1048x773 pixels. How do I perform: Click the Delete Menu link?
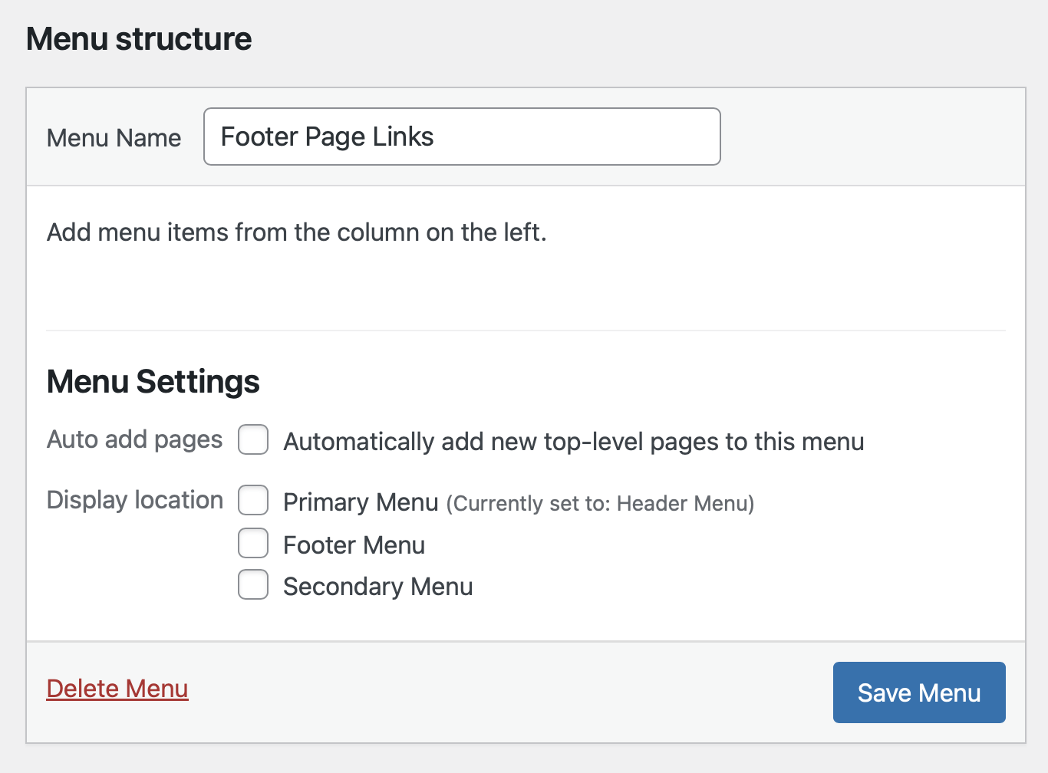tap(117, 689)
